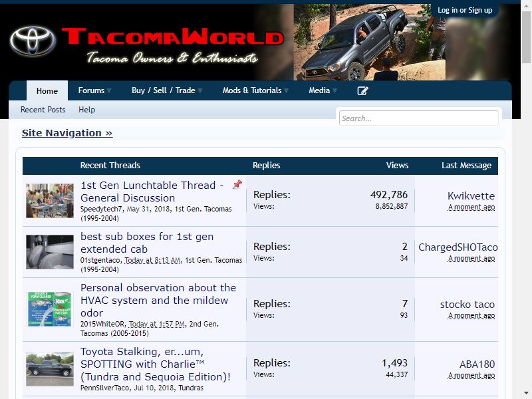532x399 pixels.
Task: Click Log in or Sign up
Action: (465, 10)
